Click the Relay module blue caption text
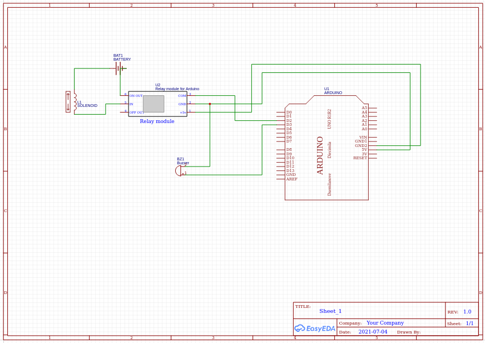The width and height of the screenshot is (485, 343). (x=157, y=121)
